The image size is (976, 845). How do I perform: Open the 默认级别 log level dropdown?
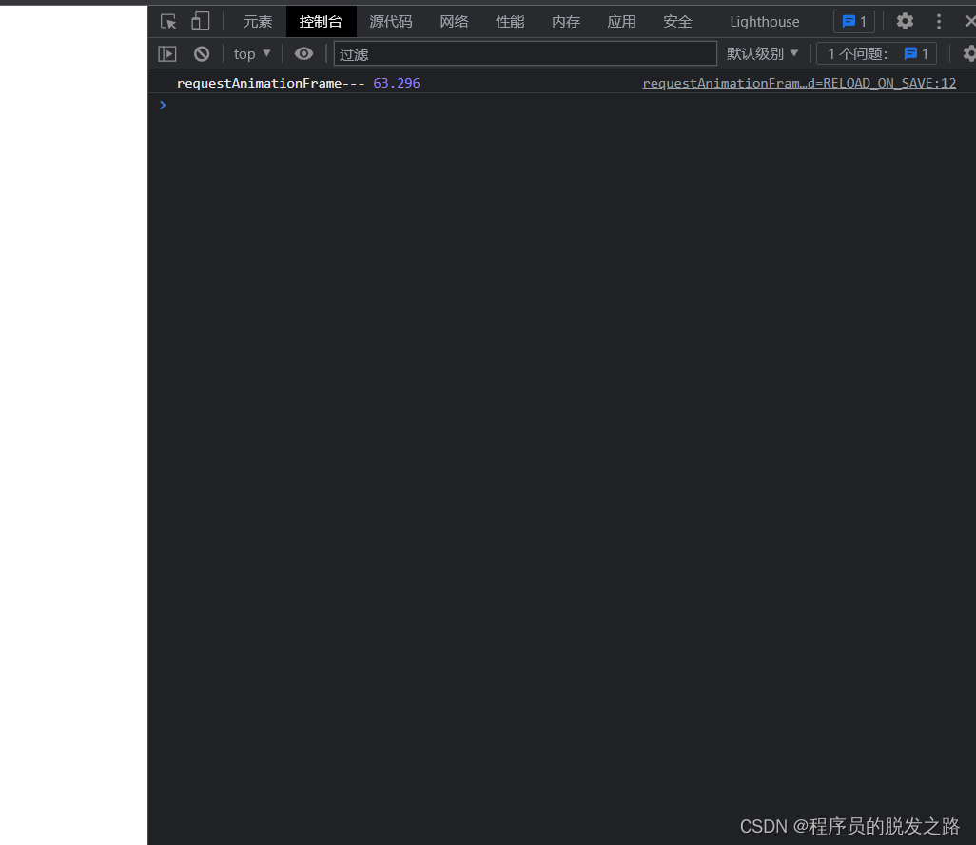click(x=762, y=53)
